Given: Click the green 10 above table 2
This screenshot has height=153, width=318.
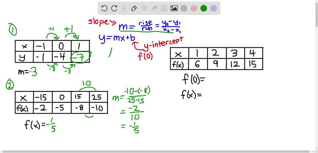Looking at the screenshot, I should click(x=87, y=84).
